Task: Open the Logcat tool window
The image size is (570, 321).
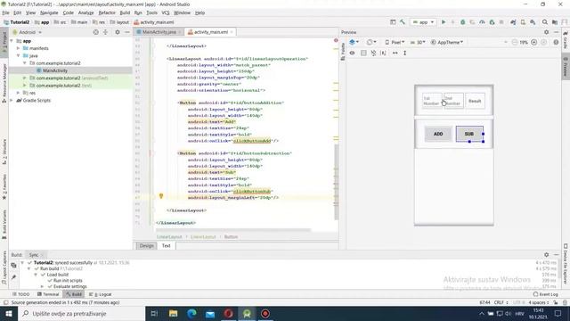Action: [x=101, y=294]
